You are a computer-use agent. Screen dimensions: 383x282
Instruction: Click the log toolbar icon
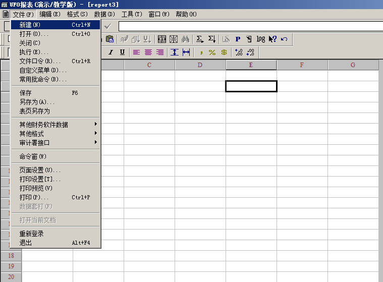260,39
